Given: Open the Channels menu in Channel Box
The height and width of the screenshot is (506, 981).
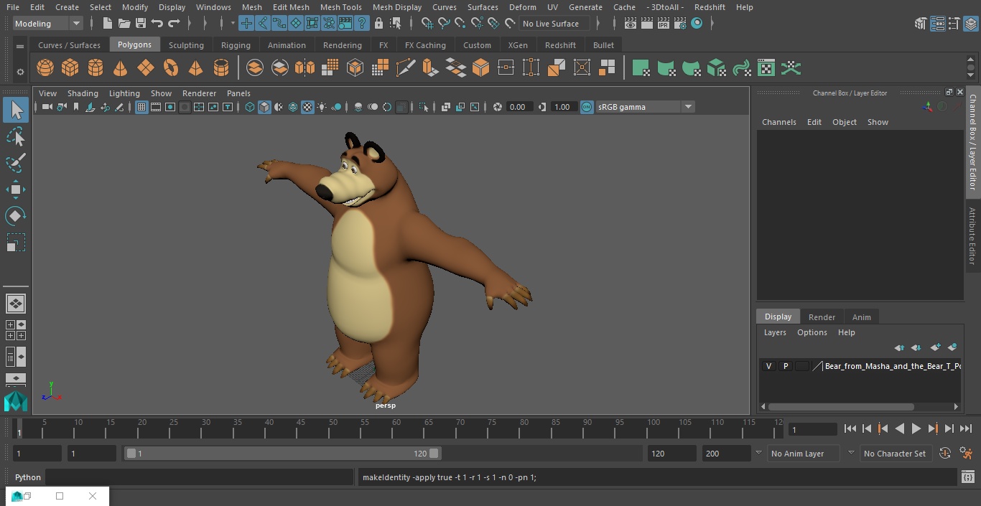Looking at the screenshot, I should coord(779,122).
